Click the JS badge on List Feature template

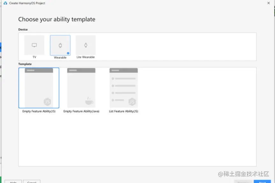click(x=132, y=102)
